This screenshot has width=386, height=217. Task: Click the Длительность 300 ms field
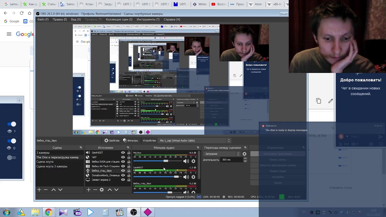point(231,160)
